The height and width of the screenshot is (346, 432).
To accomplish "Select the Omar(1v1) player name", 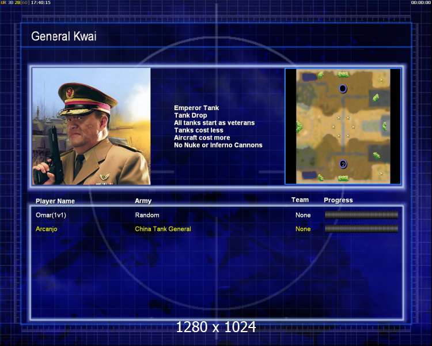I will (x=51, y=215).
